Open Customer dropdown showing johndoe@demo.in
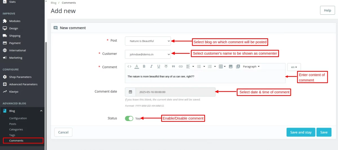The height and width of the screenshot is (150, 338). [148, 54]
